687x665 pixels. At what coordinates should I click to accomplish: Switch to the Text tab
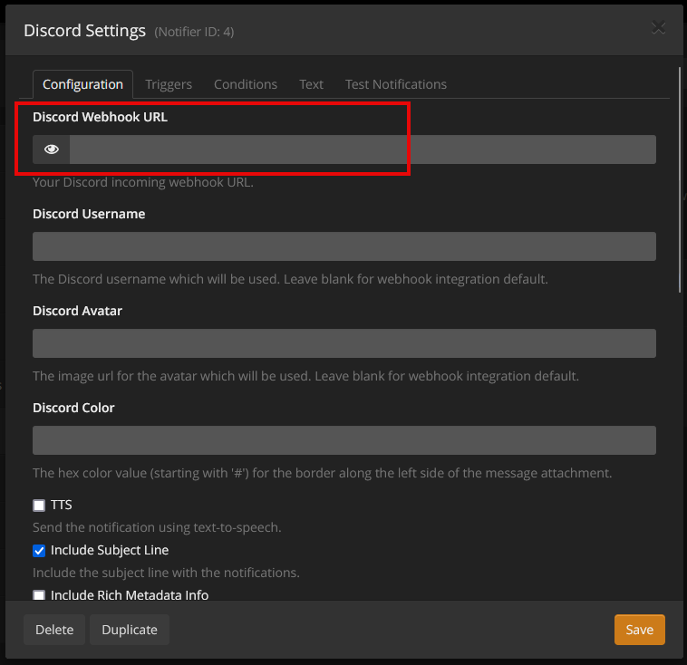tap(311, 84)
